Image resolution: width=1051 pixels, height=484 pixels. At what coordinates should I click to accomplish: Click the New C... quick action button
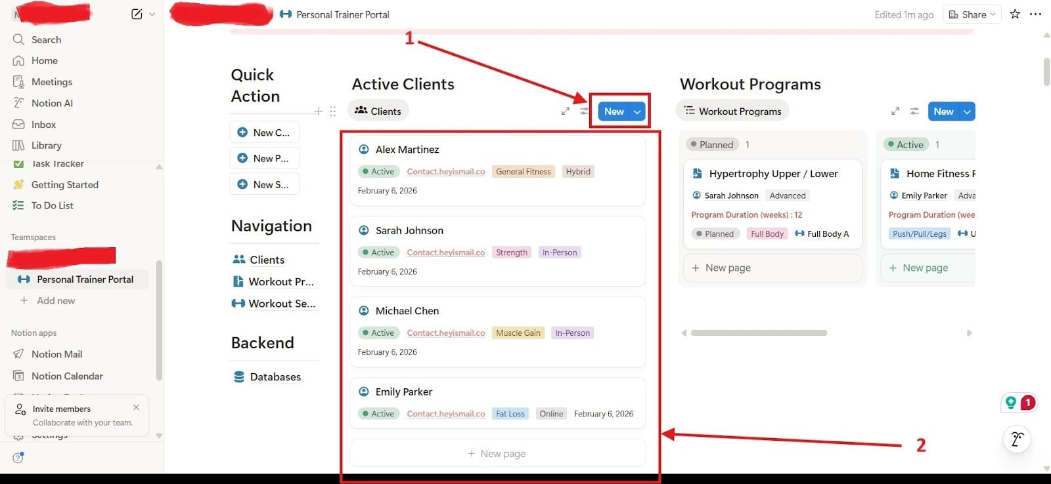(x=264, y=132)
